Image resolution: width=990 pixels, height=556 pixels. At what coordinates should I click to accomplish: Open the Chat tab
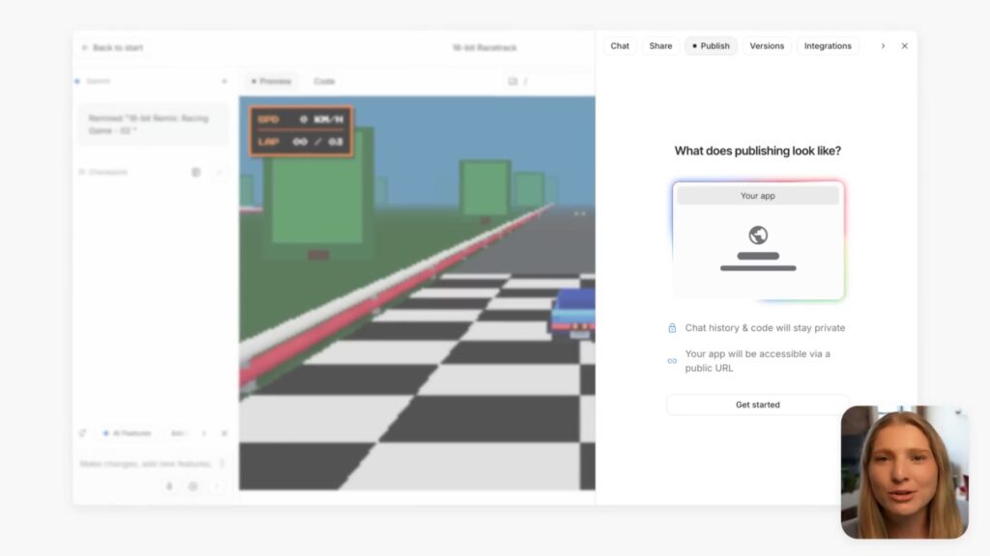point(620,46)
